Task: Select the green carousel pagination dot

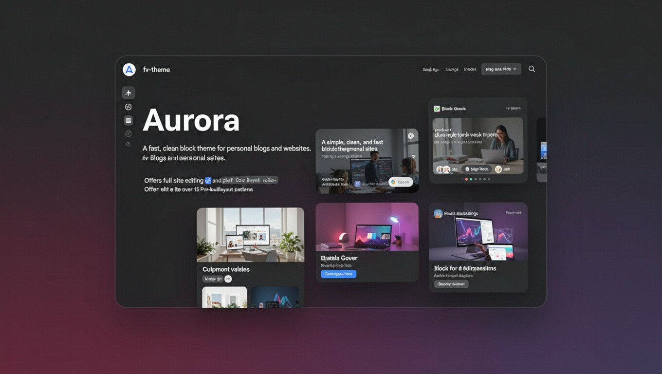Action: tap(471, 179)
